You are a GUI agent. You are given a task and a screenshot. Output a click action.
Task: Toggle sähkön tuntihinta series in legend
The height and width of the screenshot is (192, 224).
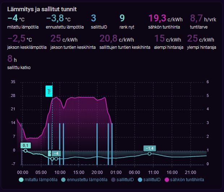184,180
